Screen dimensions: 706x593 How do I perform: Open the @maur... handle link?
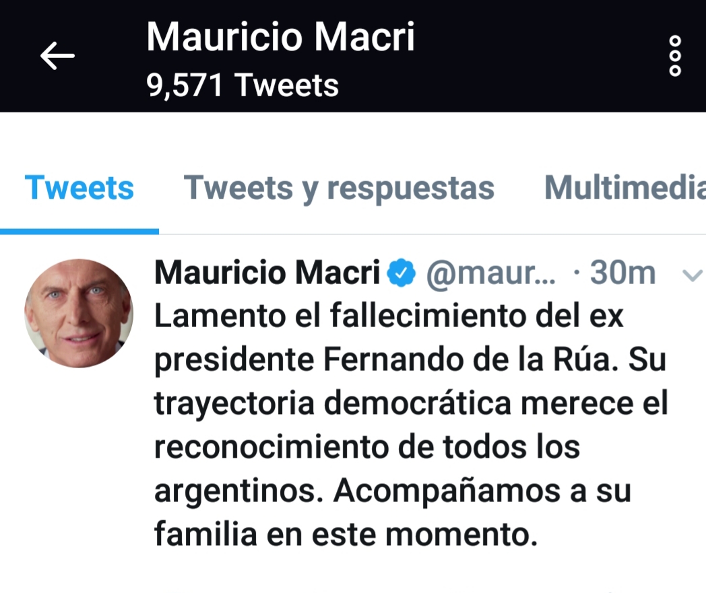tap(490, 274)
